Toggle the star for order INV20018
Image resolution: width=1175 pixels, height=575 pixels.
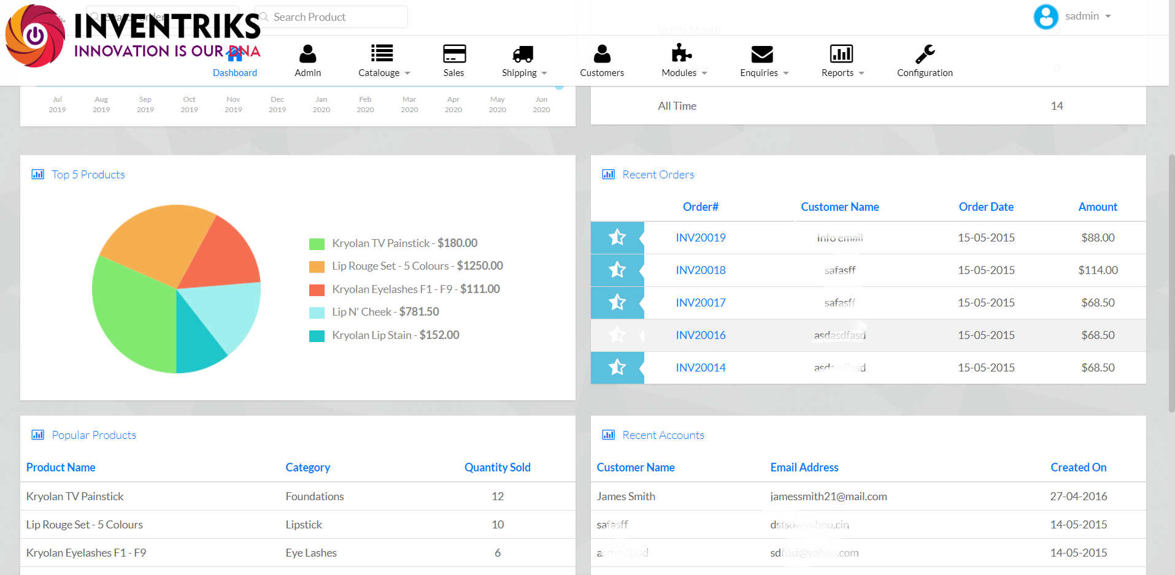[617, 270]
